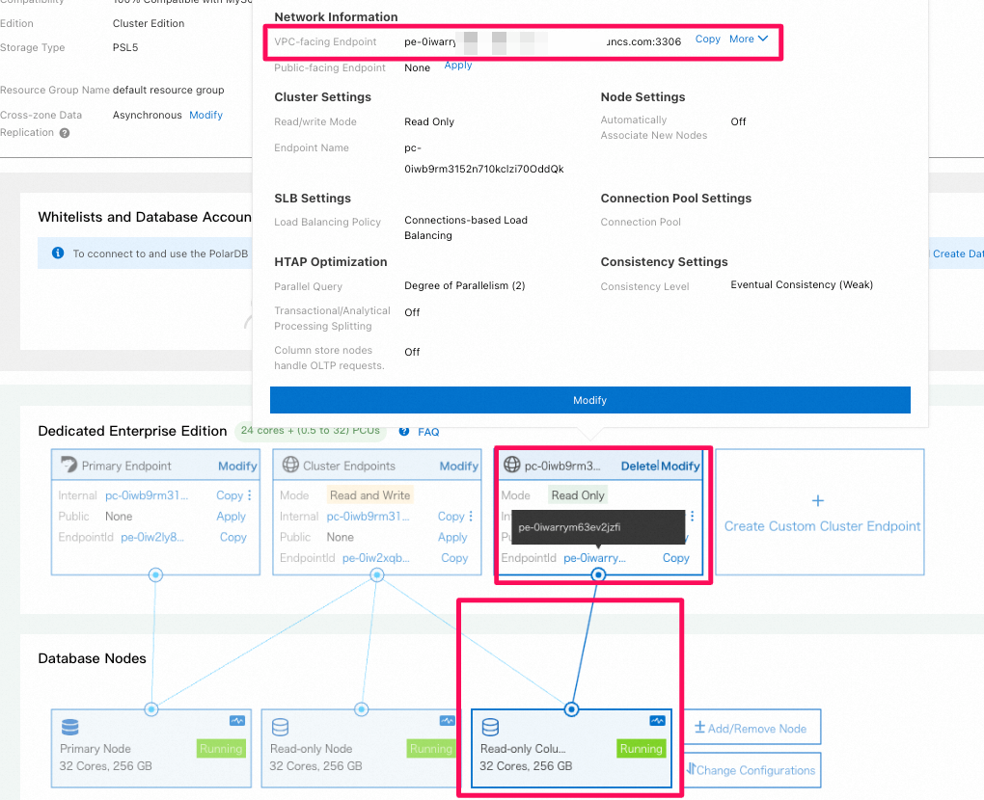984x800 pixels.
Task: Open the pe-0iwarry EndpointId link
Action: 595,558
